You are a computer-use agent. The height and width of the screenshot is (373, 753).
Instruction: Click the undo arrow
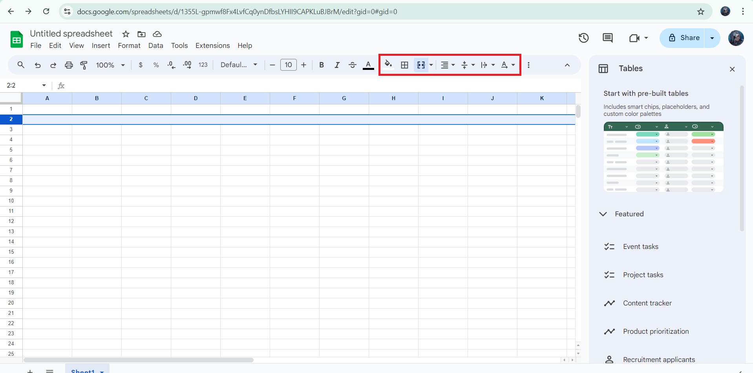pos(38,65)
